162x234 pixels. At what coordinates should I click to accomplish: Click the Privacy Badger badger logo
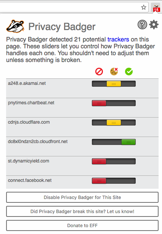pyautogui.click(x=15, y=26)
